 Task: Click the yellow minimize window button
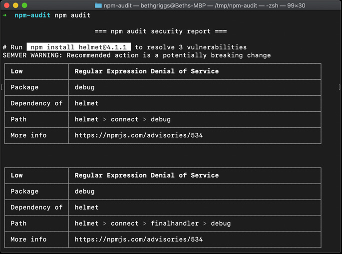click(15, 5)
